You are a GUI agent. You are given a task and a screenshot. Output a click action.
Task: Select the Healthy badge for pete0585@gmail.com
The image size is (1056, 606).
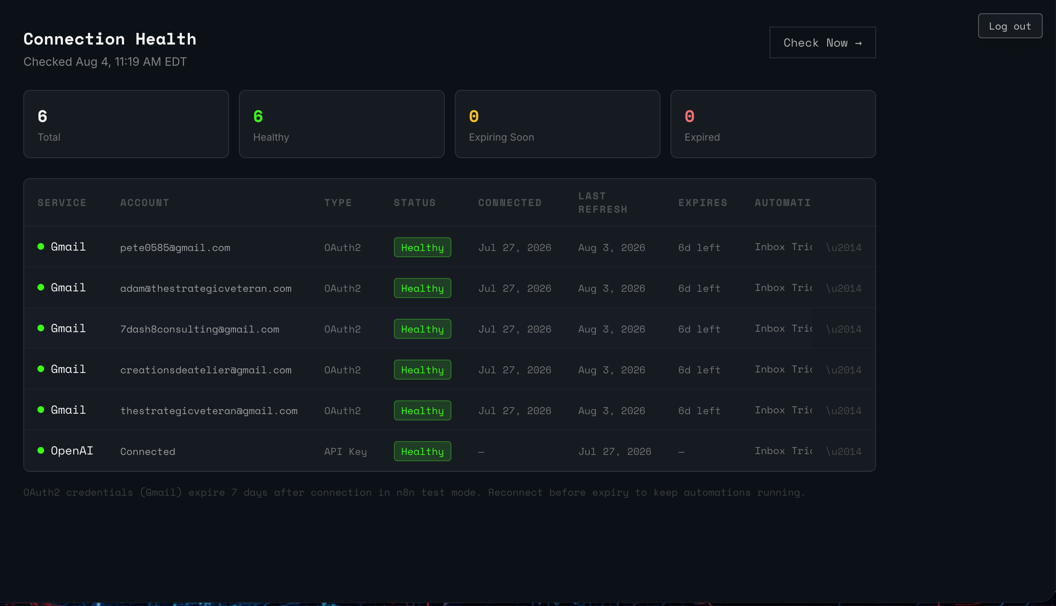click(x=422, y=247)
